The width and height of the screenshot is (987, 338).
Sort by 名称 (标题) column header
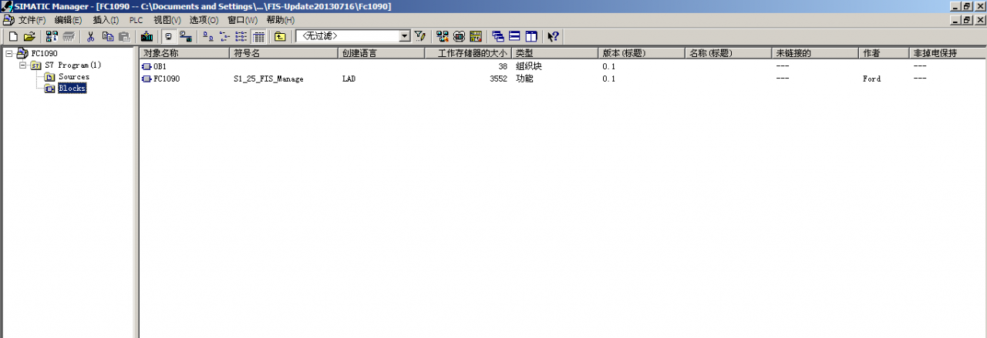(729, 54)
